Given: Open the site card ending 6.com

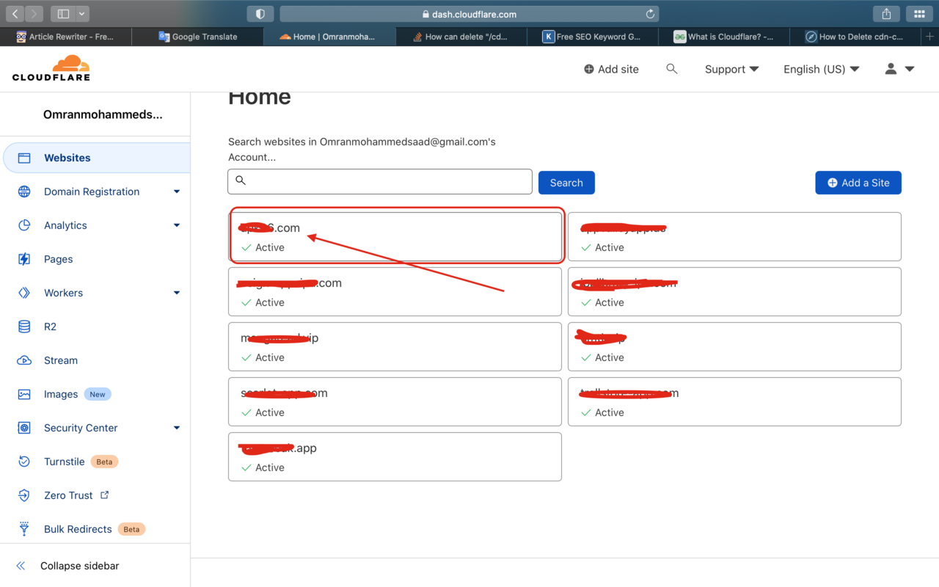Looking at the screenshot, I should (395, 236).
